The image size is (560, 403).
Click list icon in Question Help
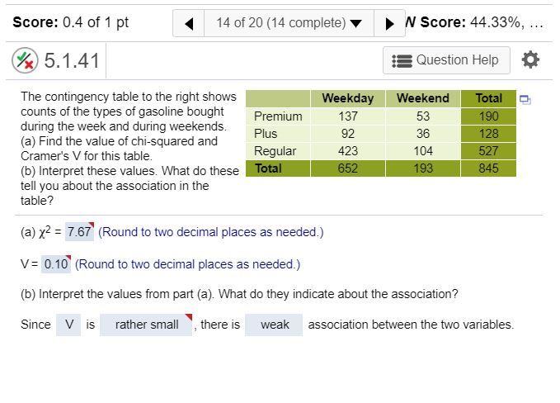[x=402, y=60]
